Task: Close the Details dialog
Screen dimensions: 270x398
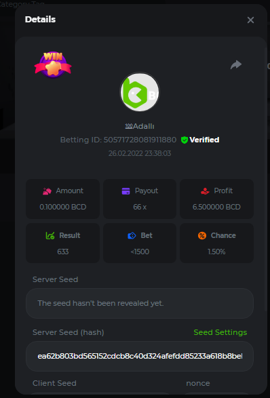Action: (x=250, y=20)
